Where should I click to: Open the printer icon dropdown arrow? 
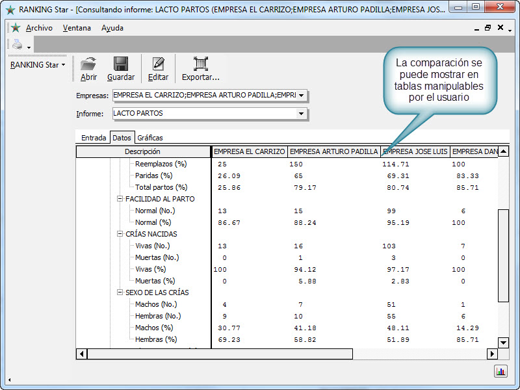[29, 47]
